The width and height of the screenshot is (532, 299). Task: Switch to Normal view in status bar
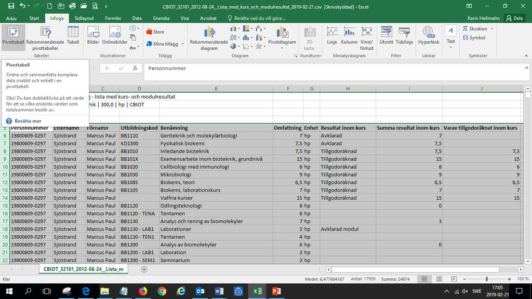coord(424,279)
